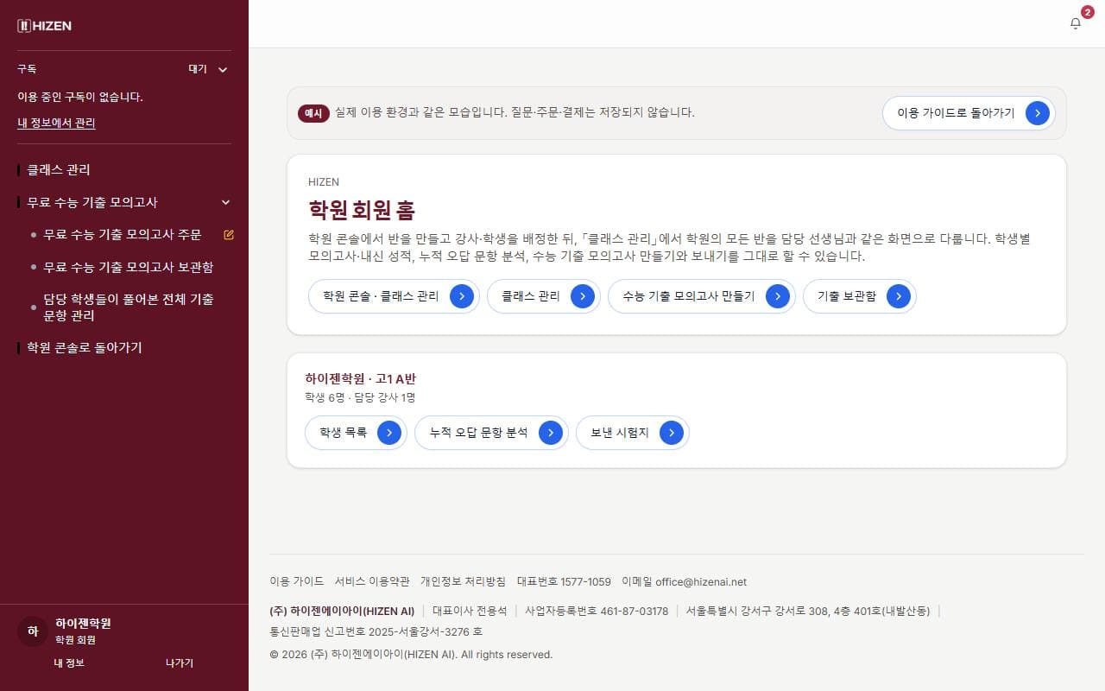Click arrow icon on 학원 콘솔 · 클래스 관리
This screenshot has width=1105, height=691.
(462, 296)
